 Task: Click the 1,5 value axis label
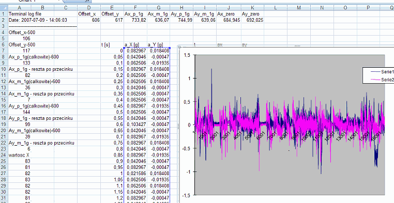click(x=187, y=55)
